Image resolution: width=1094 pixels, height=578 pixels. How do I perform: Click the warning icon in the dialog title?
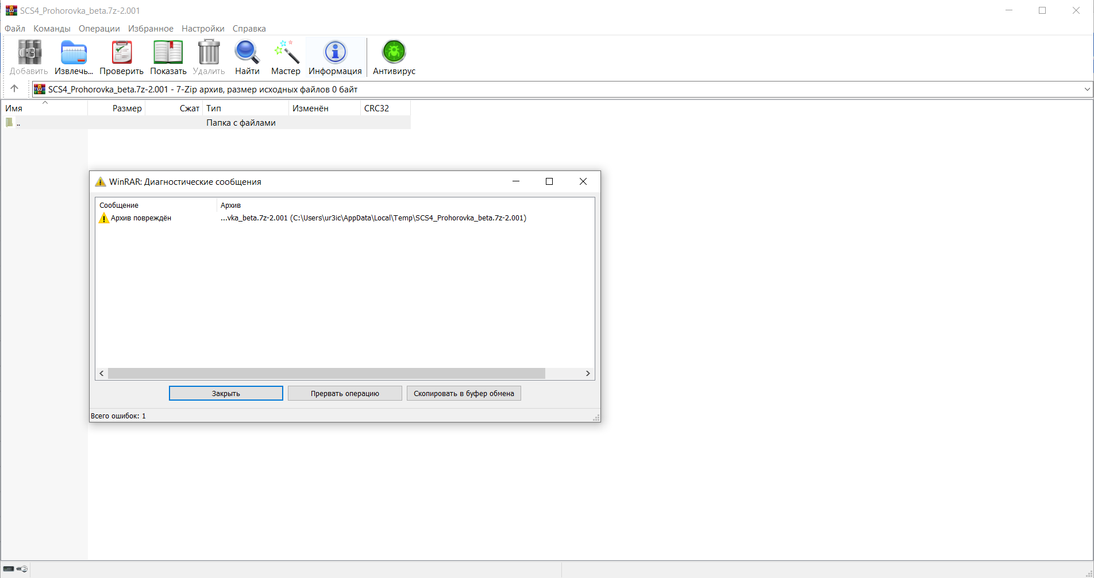[x=100, y=181]
